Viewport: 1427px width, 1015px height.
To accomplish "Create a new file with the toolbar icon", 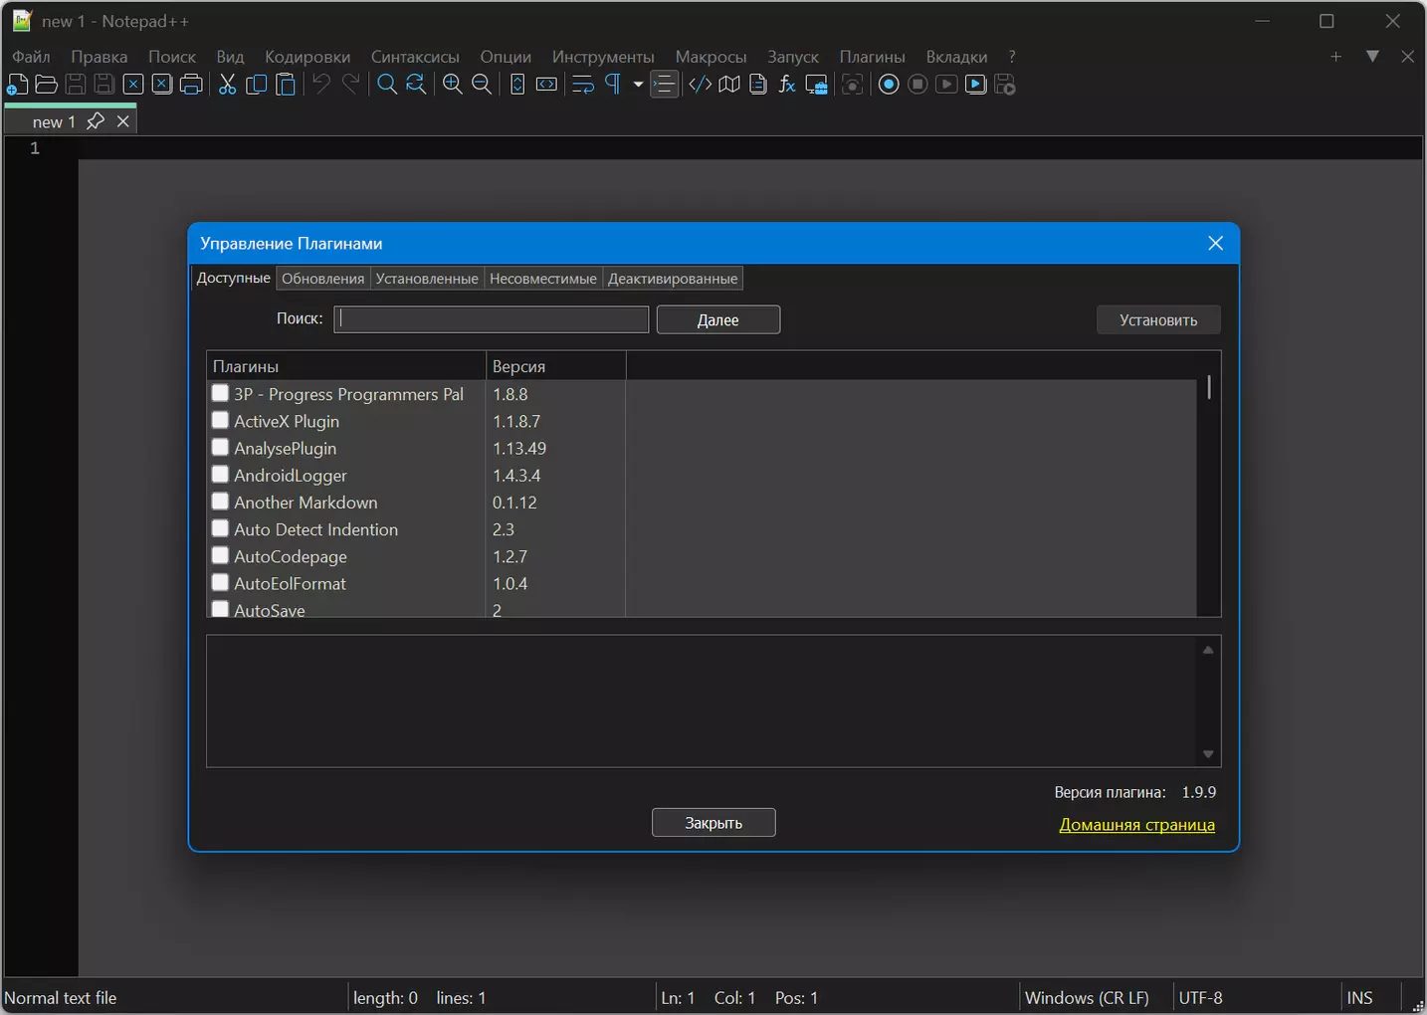I will 18,85.
